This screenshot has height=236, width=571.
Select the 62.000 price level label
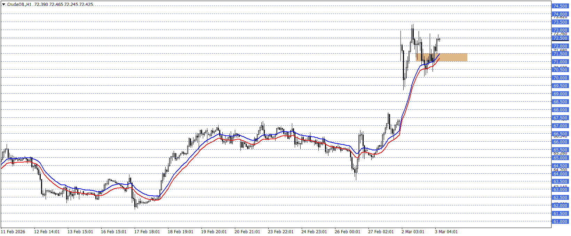point(560,206)
